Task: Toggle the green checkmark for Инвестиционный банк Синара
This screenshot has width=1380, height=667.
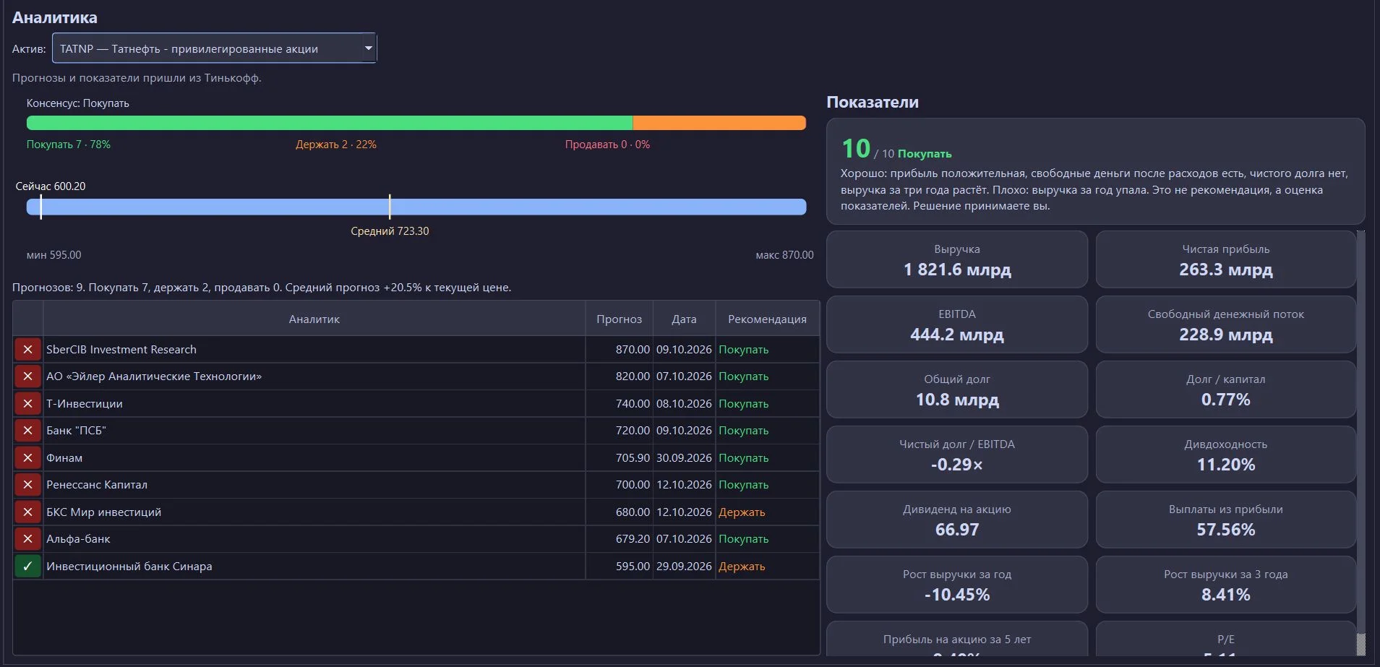Action: click(x=27, y=567)
